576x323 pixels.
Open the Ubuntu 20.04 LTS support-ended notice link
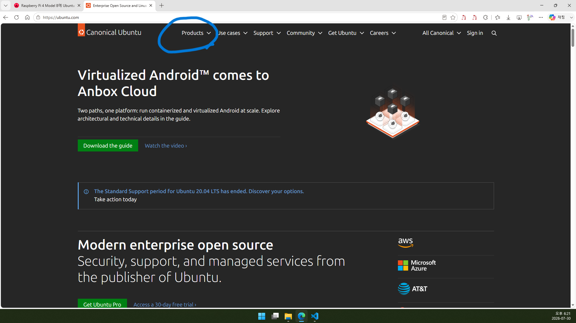(199, 191)
